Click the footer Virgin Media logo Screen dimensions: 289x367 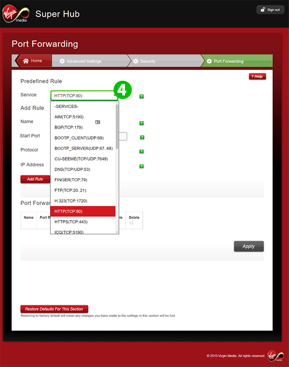[x=276, y=356]
